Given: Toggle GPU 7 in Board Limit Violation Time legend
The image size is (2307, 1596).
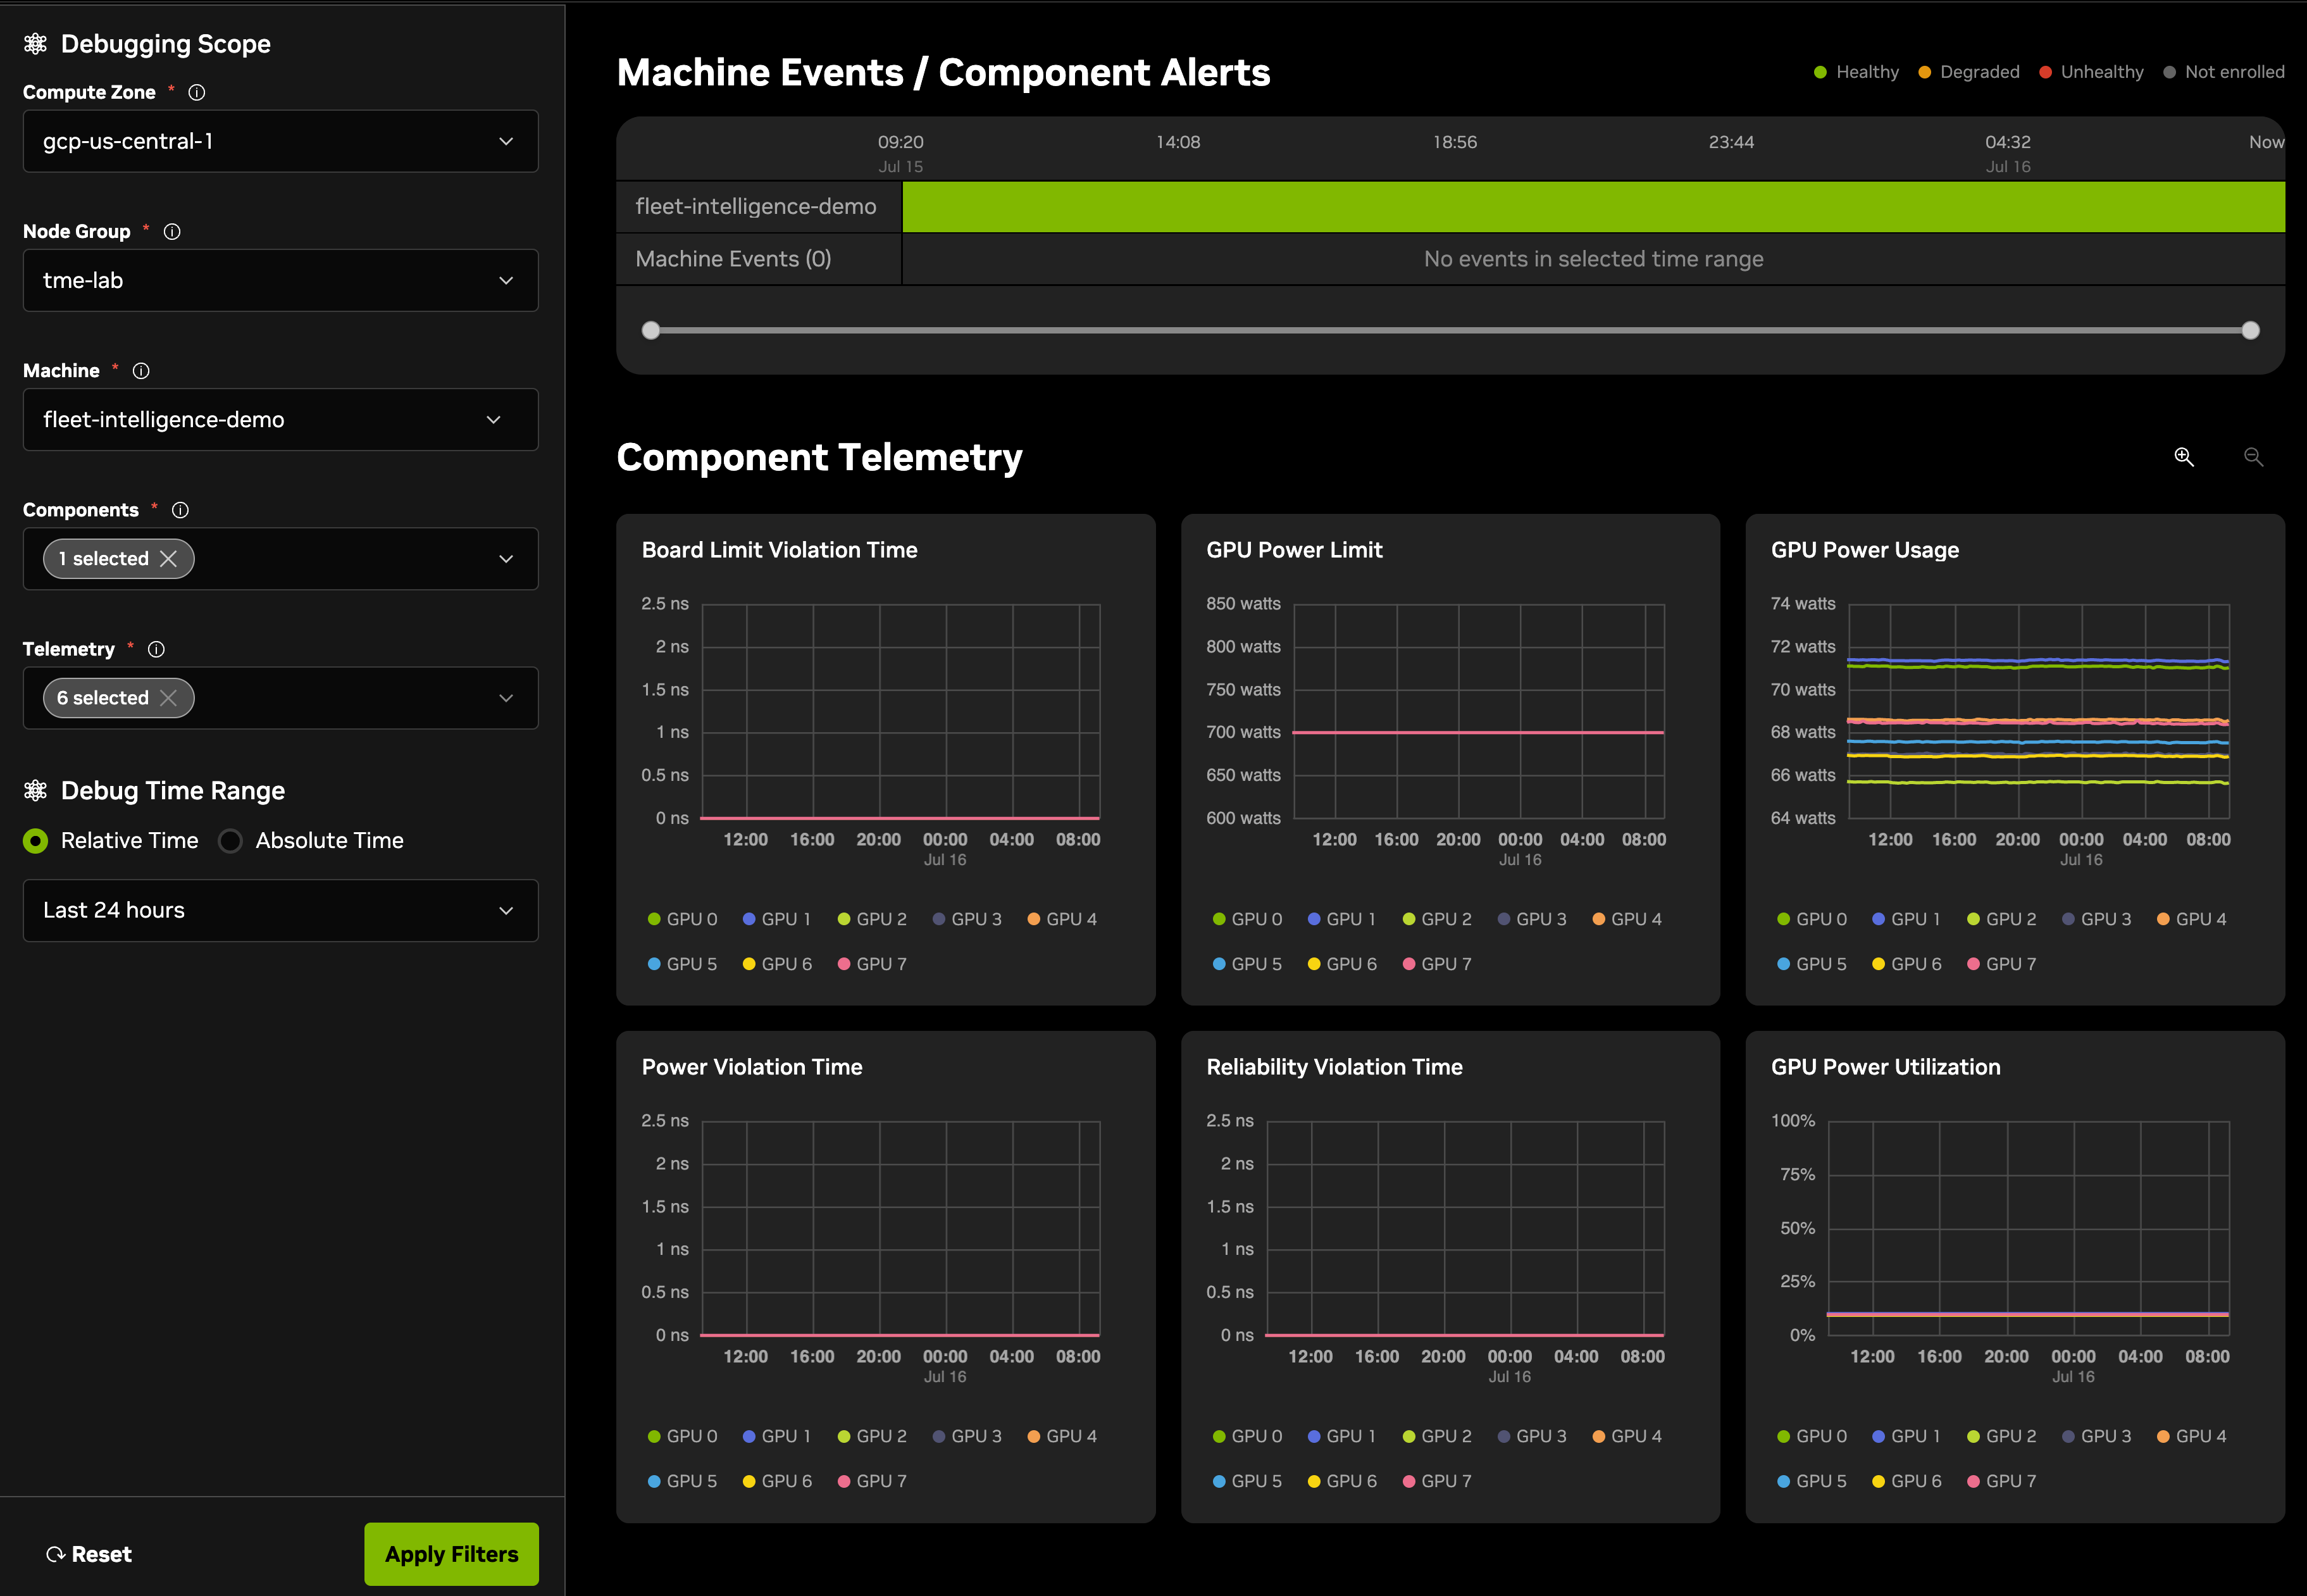Looking at the screenshot, I should pyautogui.click(x=873, y=964).
